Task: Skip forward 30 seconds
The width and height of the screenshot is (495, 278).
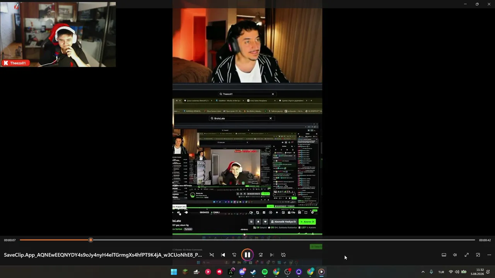Action: (261, 255)
